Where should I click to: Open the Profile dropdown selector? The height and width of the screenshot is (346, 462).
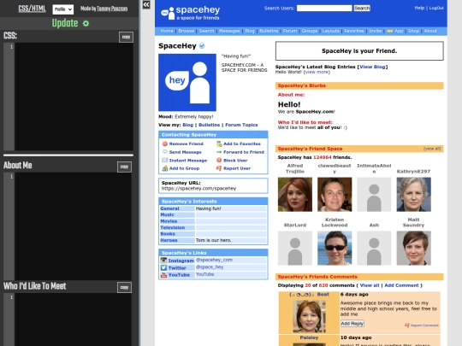coord(63,9)
